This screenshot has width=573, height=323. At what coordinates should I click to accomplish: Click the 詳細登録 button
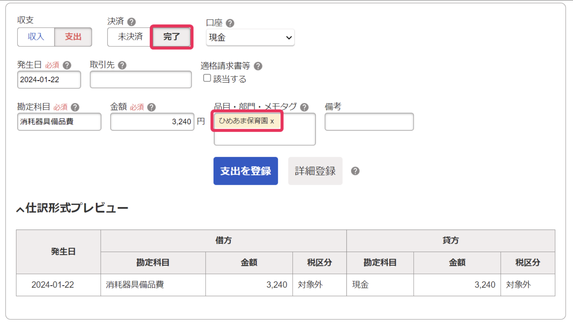click(315, 171)
